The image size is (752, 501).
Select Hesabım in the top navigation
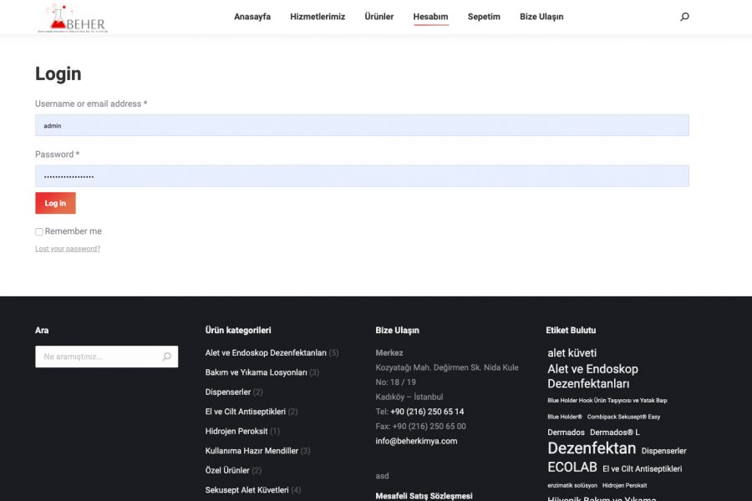click(x=430, y=17)
